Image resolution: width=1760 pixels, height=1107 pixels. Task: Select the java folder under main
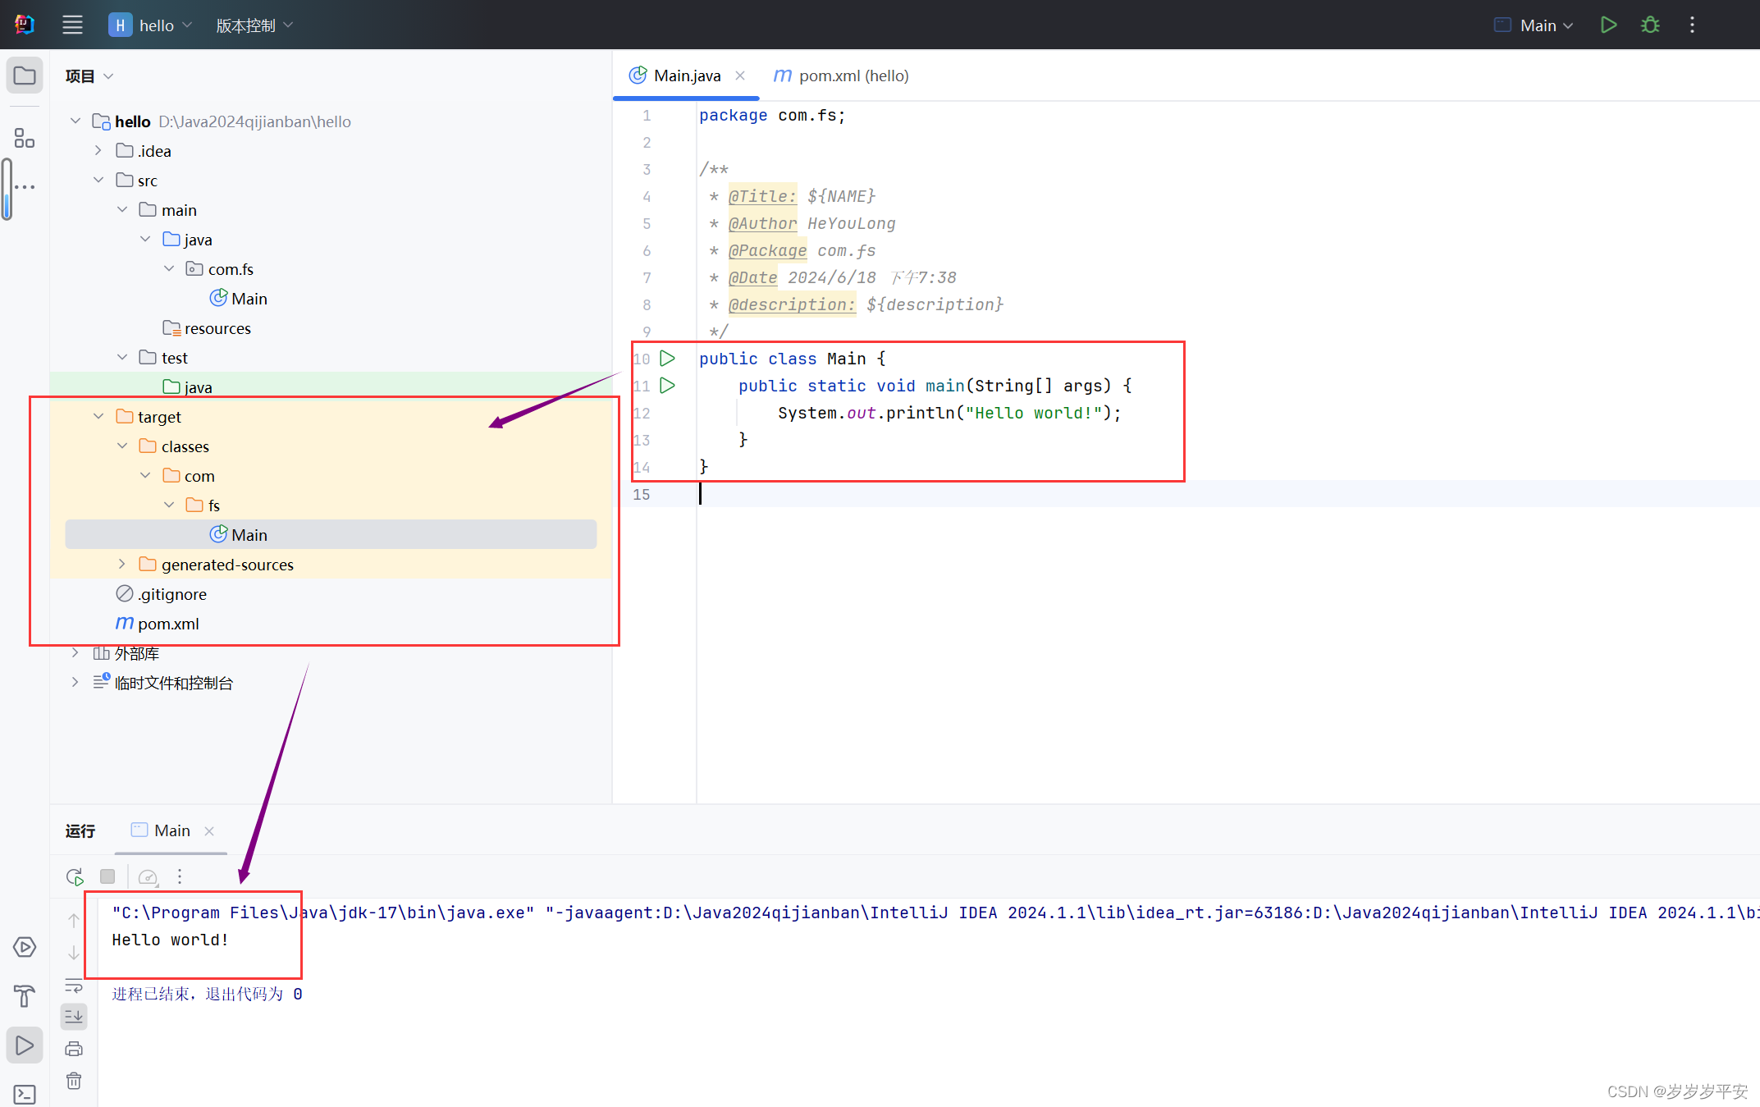[188, 240]
